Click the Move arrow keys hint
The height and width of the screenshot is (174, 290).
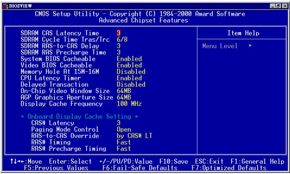[x=26, y=162]
